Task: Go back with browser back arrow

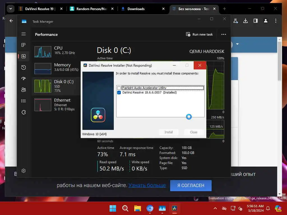Action: pyautogui.click(x=11, y=21)
